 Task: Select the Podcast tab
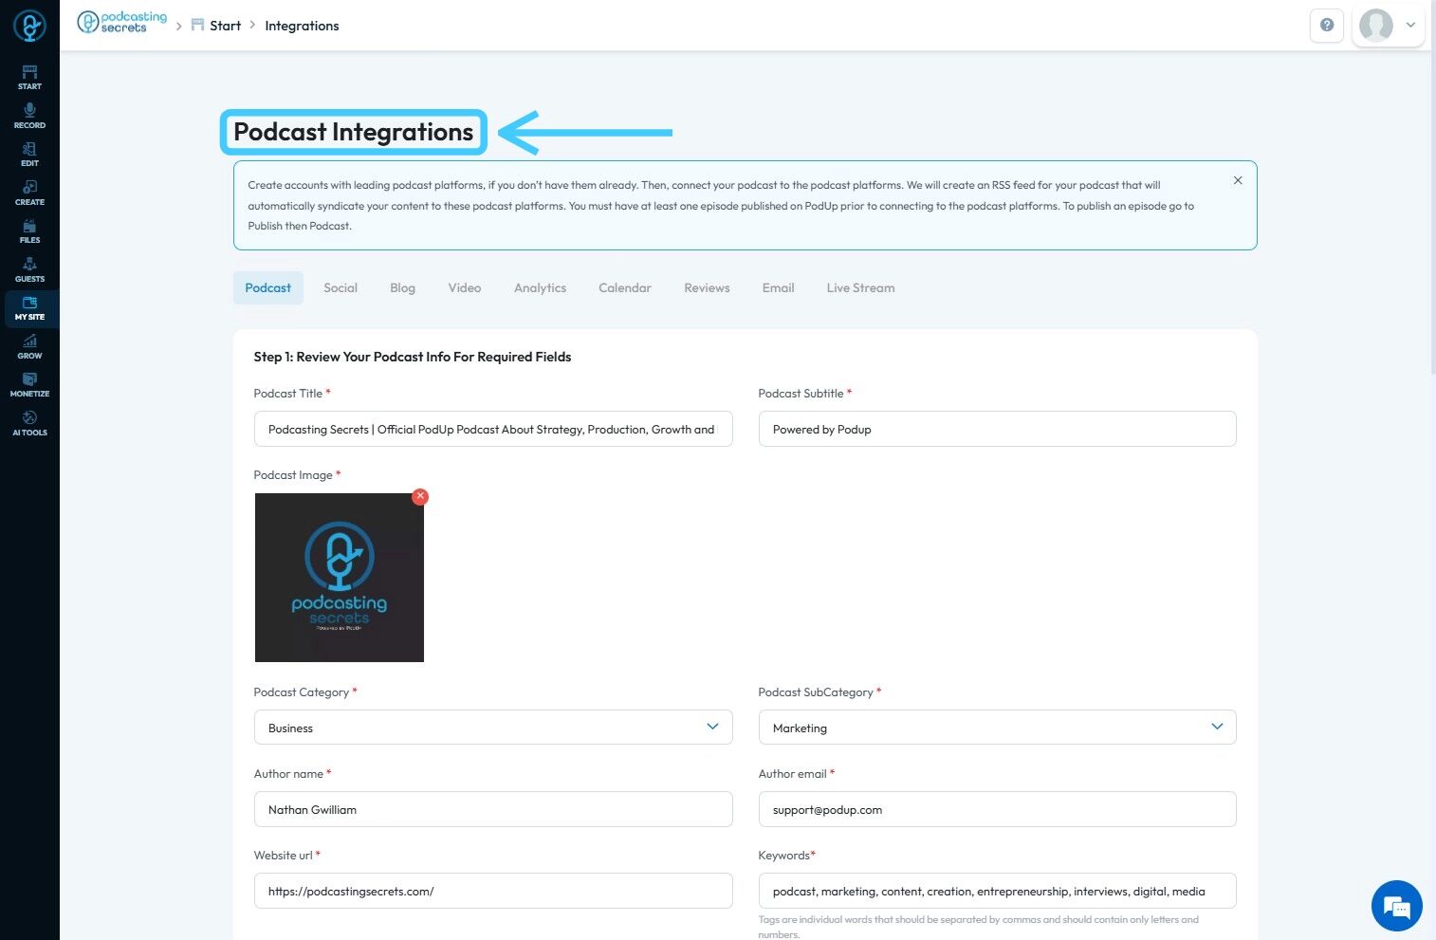(268, 288)
